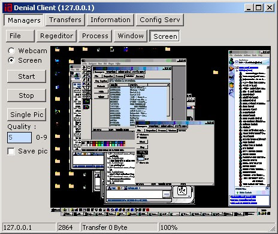The width and height of the screenshot is (278, 234).
Task: Click the Start capture button
Action: [26, 76]
